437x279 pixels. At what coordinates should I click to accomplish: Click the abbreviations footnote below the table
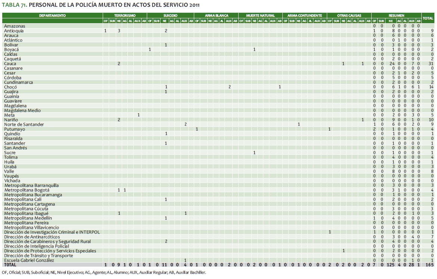104,272
